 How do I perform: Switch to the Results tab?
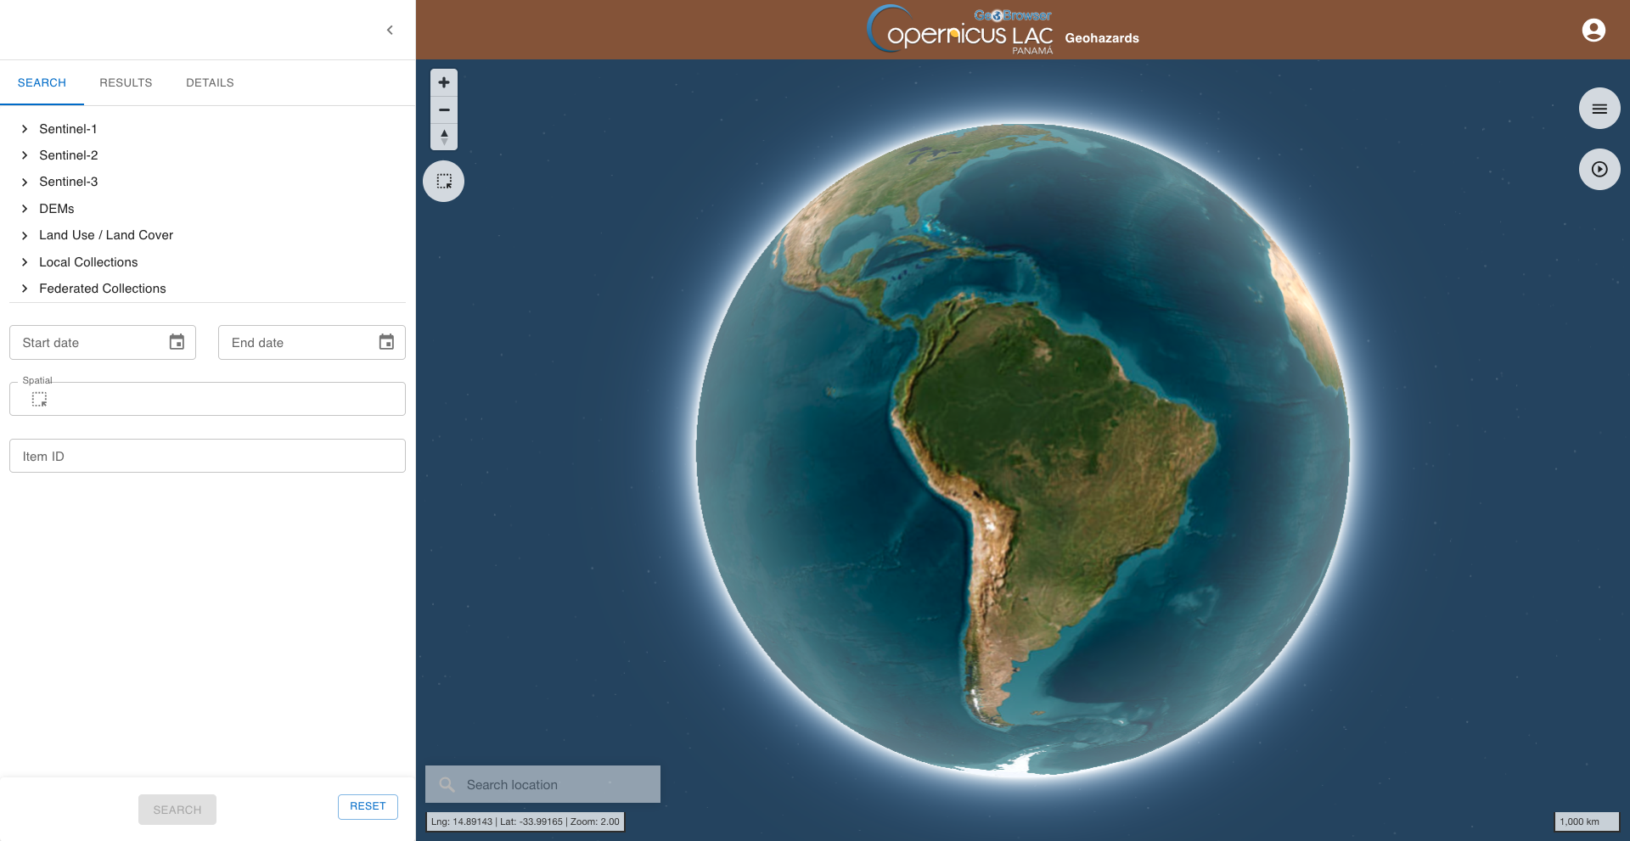[x=126, y=82]
